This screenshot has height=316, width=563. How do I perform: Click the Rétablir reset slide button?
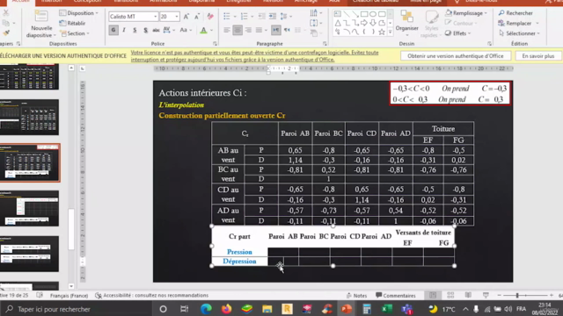coord(72,23)
